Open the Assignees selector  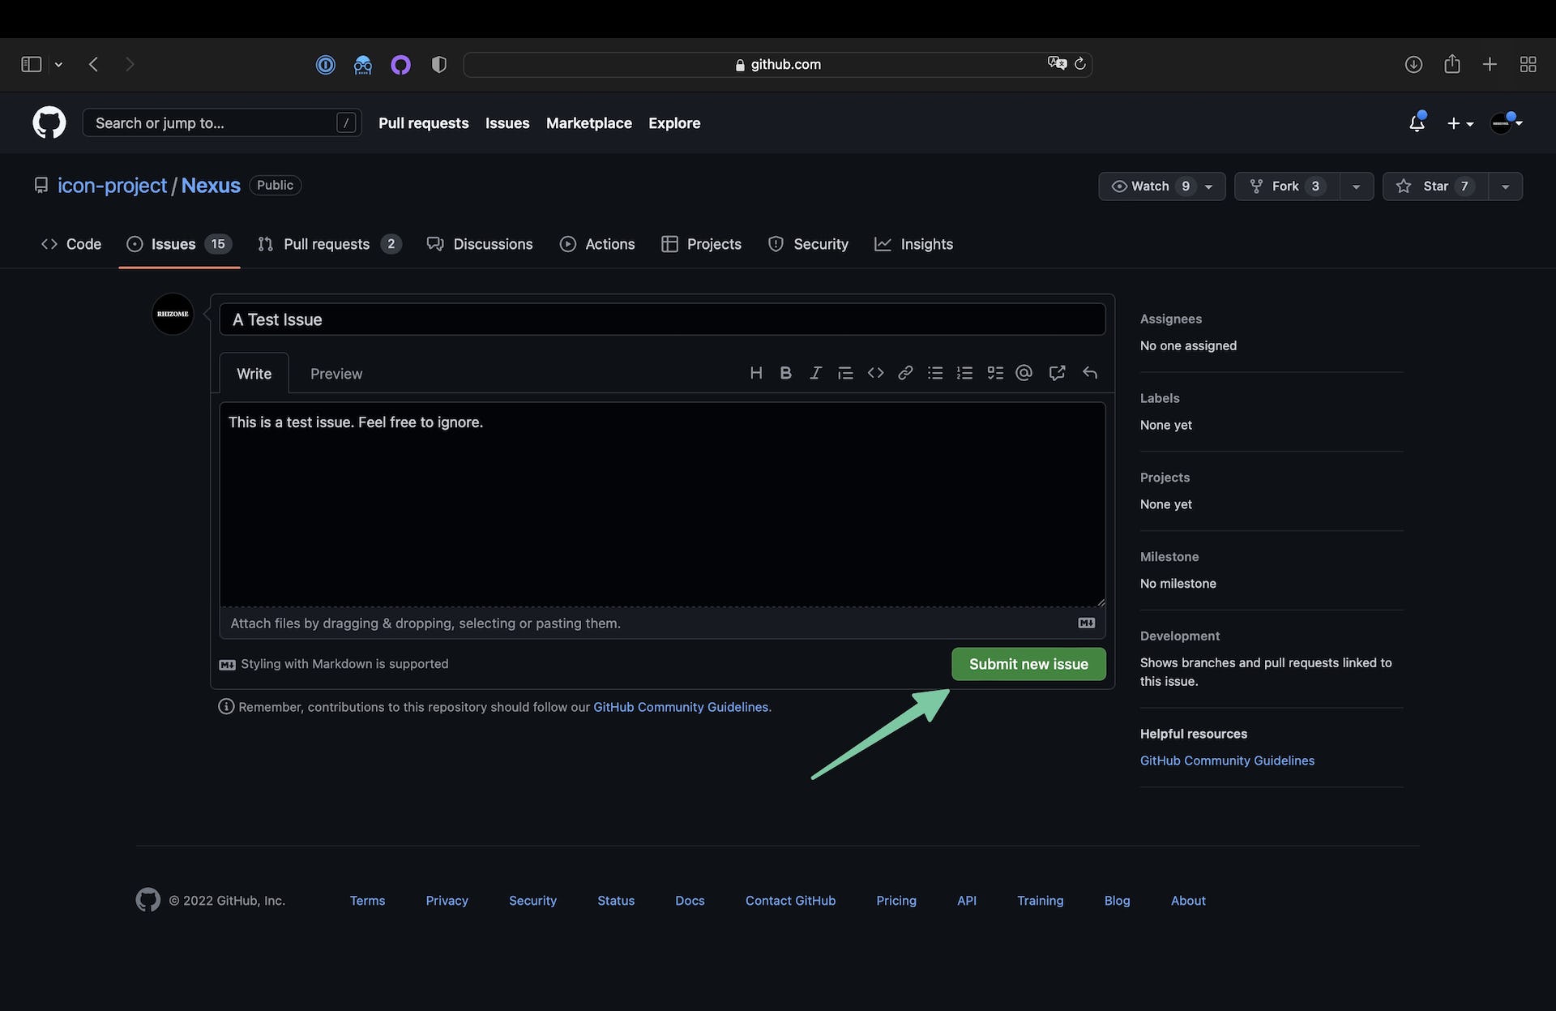(x=1171, y=319)
